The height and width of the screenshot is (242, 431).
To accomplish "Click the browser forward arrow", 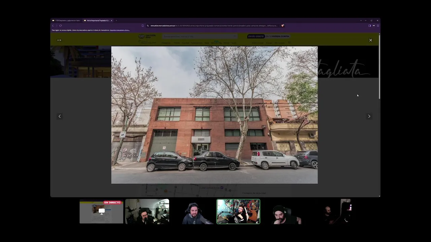I will coord(57,26).
